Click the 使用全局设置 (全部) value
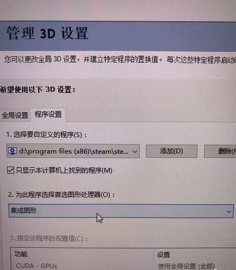The height and width of the screenshot is (270, 236). click(x=186, y=266)
